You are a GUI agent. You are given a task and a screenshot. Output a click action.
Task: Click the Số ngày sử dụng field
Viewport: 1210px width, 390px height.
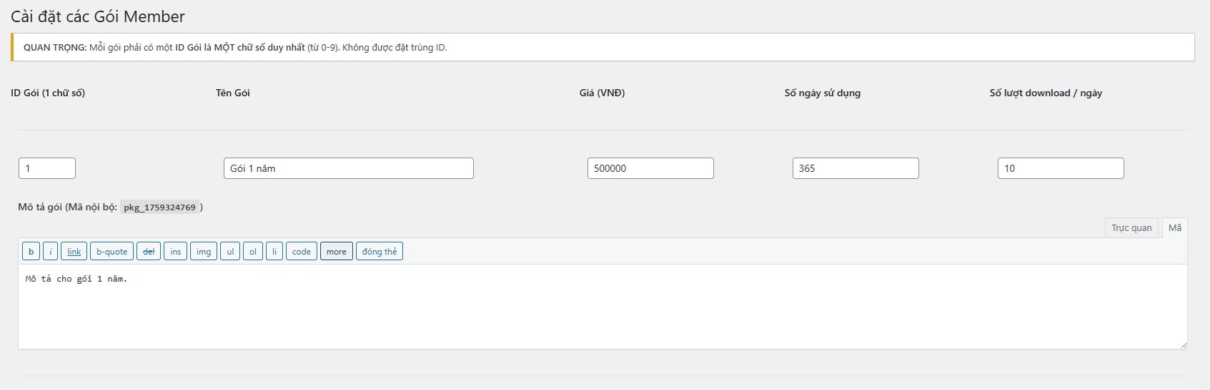[856, 168]
